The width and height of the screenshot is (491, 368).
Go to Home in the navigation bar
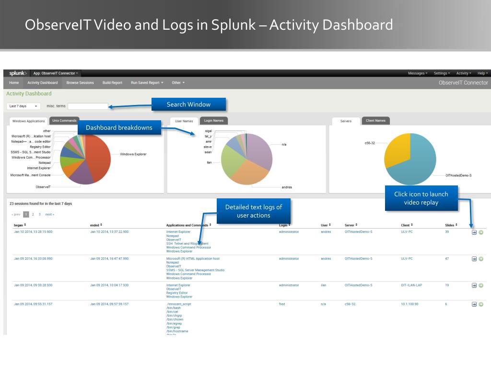(x=14, y=83)
